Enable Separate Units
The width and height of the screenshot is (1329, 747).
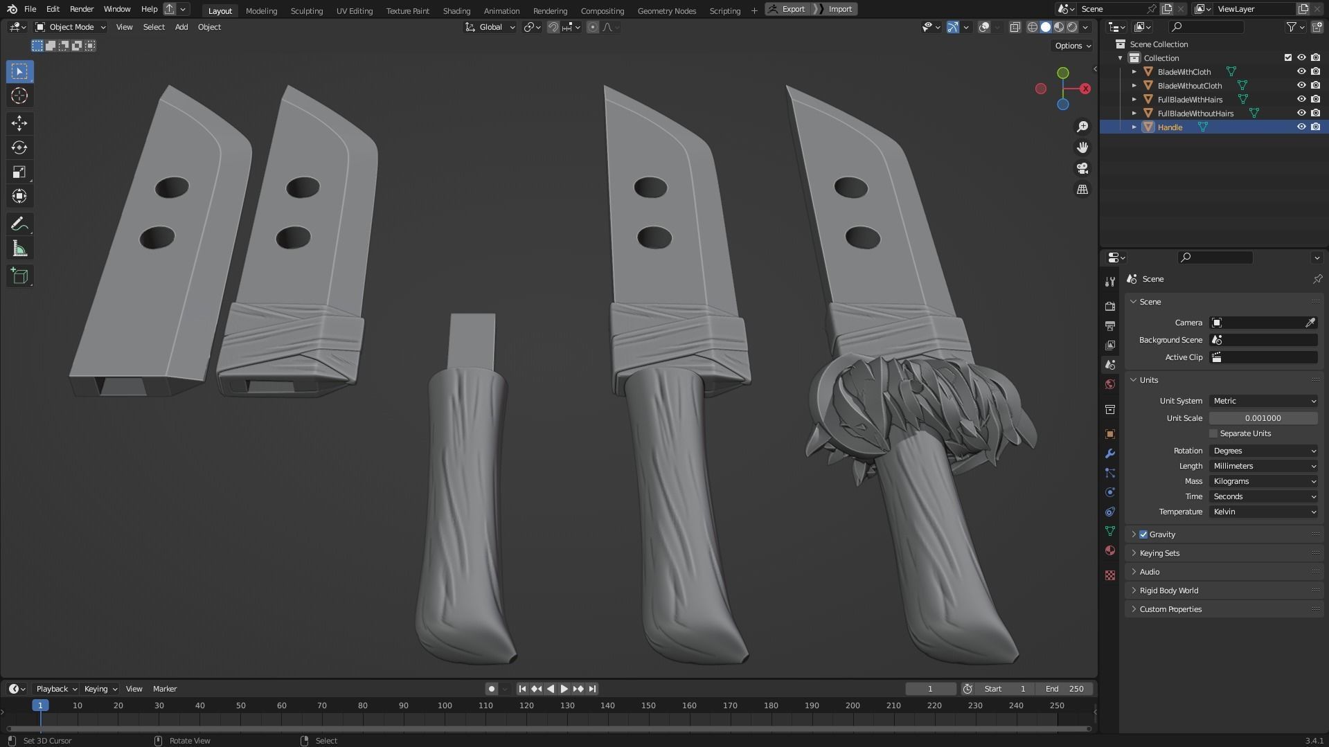click(1213, 433)
